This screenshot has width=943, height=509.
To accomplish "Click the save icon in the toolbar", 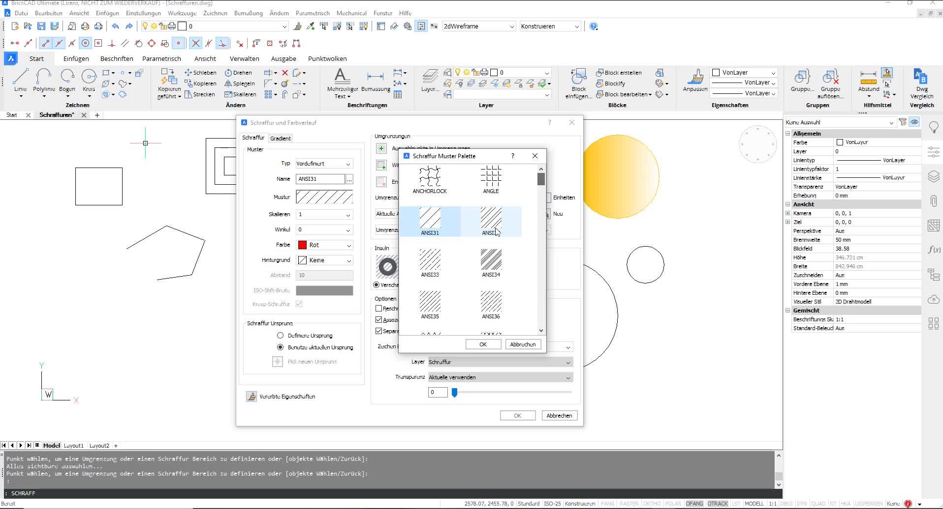I will (x=41, y=26).
